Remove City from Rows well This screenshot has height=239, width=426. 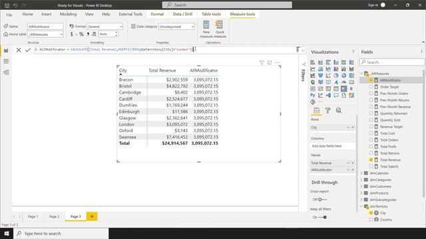click(x=353, y=127)
